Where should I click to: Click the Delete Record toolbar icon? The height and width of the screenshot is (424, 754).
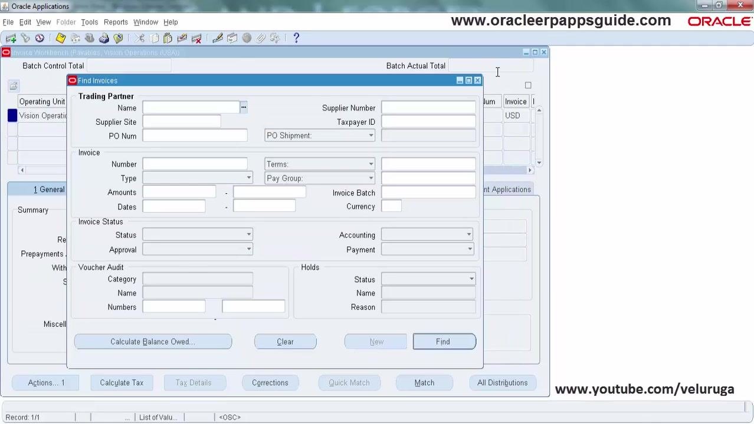click(196, 38)
